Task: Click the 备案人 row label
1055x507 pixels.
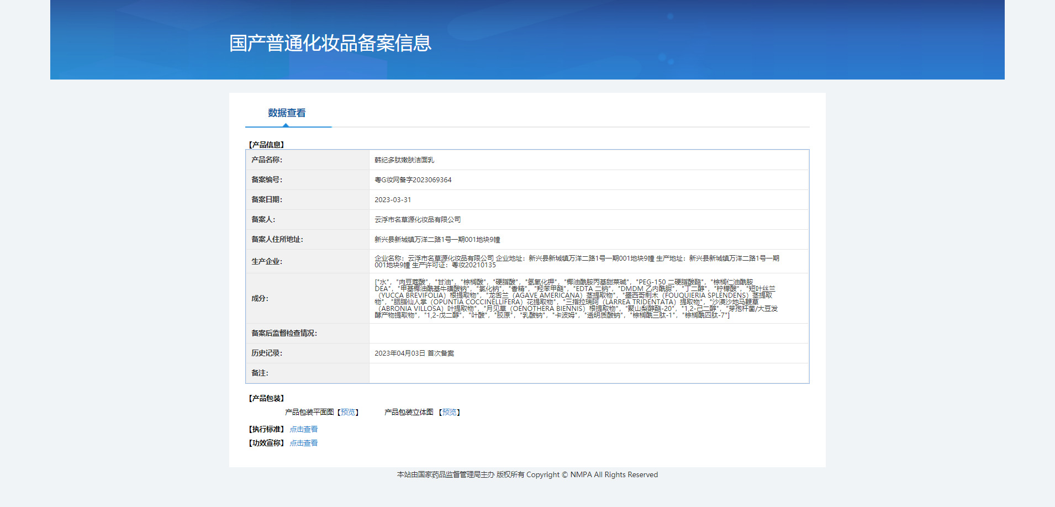Action: (263, 220)
